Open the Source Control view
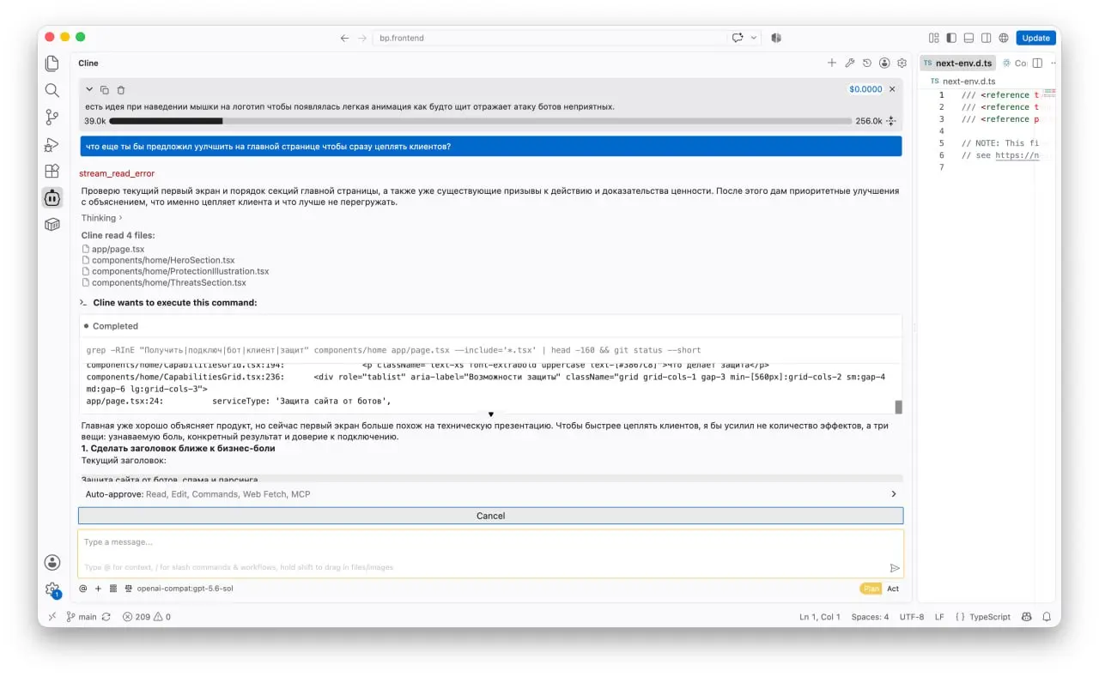The width and height of the screenshot is (1099, 677). click(52, 117)
